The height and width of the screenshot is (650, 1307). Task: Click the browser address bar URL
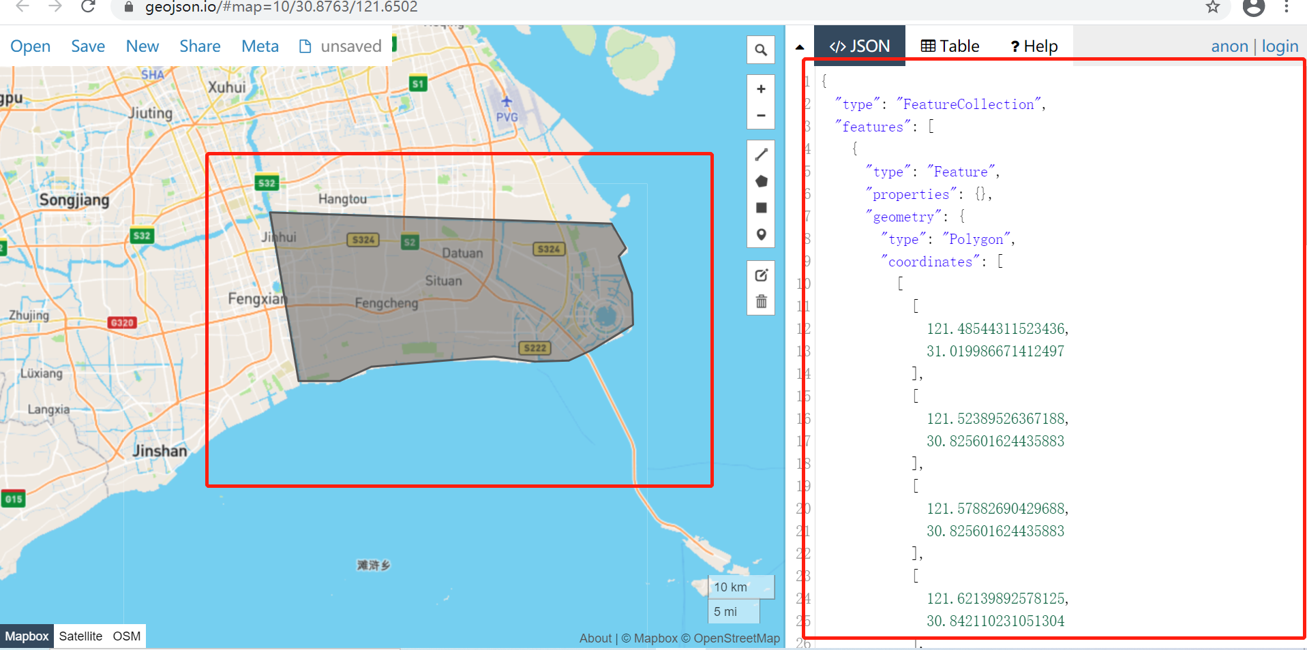[278, 7]
